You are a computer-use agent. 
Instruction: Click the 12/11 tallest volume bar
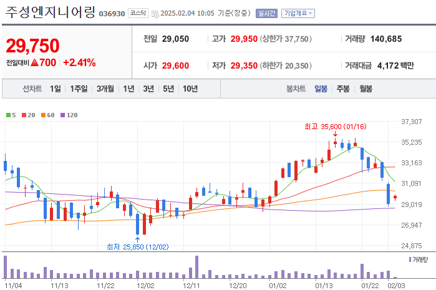pyautogui.click(x=197, y=267)
